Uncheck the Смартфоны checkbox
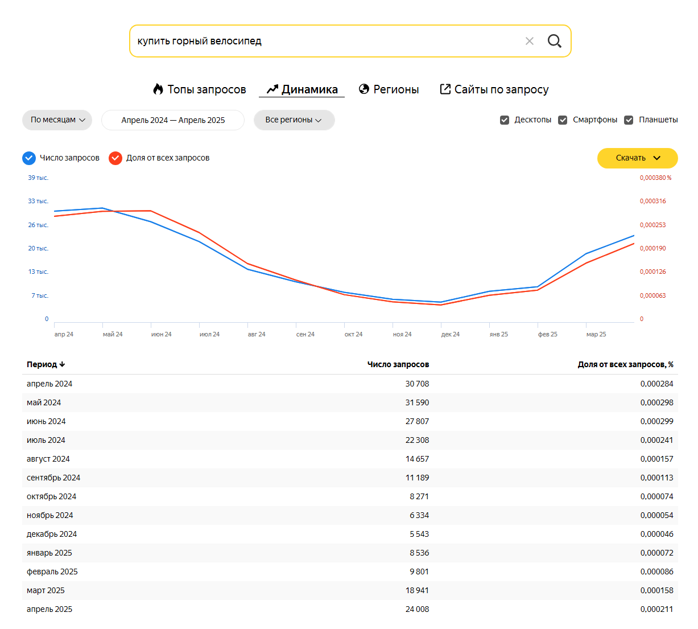Image resolution: width=698 pixels, height=629 pixels. tap(563, 120)
